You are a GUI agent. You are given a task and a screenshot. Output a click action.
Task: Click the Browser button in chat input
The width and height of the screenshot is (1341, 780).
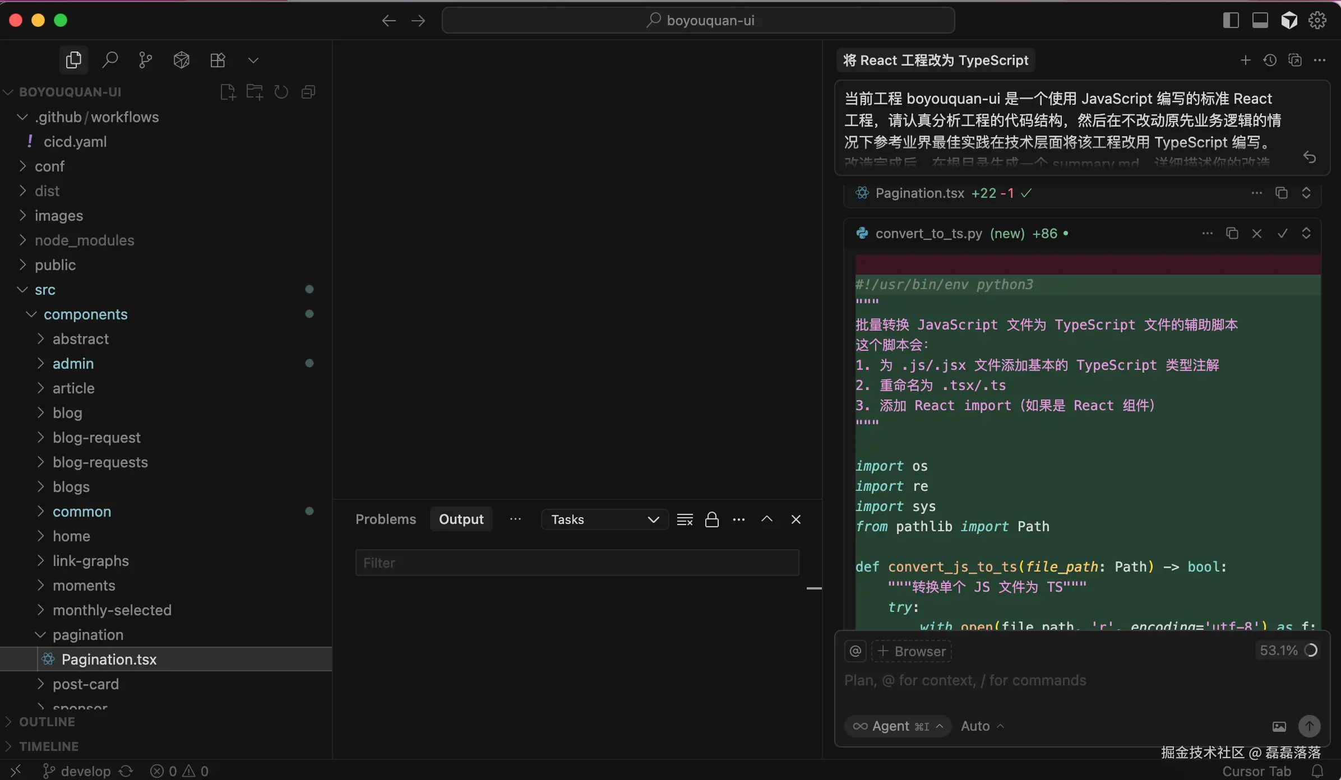(x=912, y=651)
